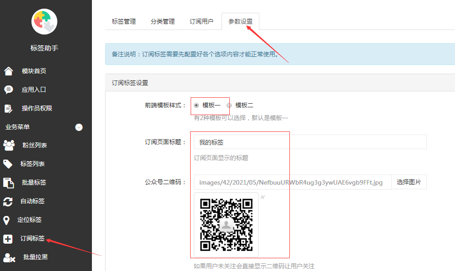Click the 标签助手 title text

click(x=45, y=48)
